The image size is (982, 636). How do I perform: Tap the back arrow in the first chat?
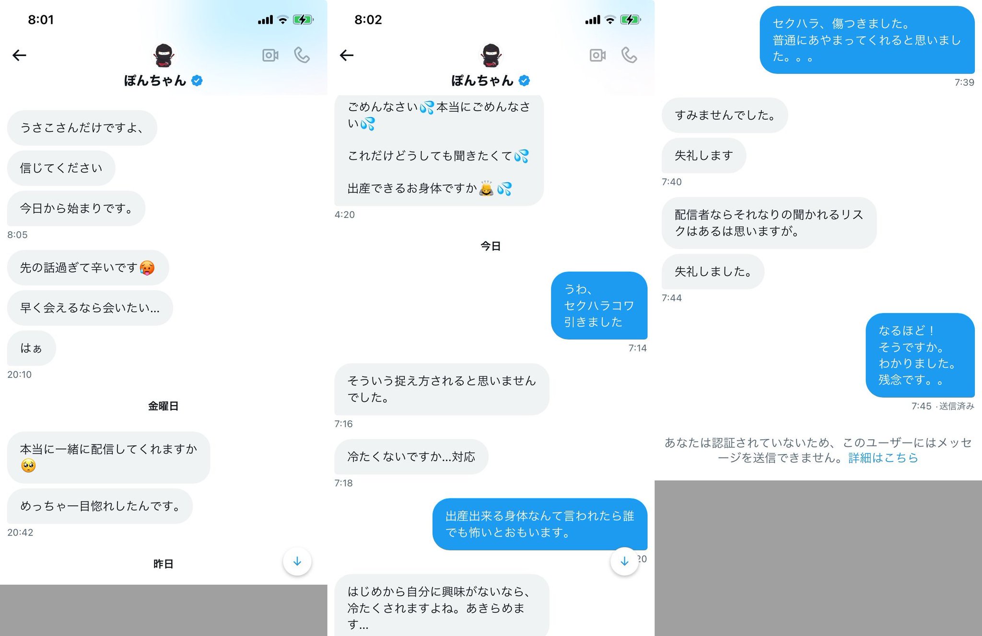click(19, 56)
